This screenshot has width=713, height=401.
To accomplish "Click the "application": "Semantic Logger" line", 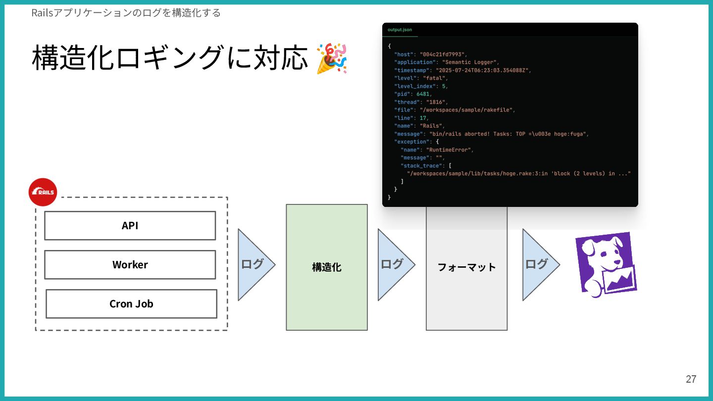I will (448, 62).
